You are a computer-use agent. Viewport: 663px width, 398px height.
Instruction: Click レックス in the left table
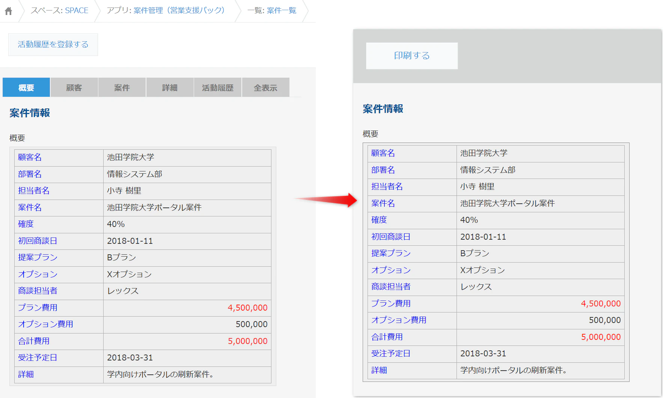coord(123,291)
